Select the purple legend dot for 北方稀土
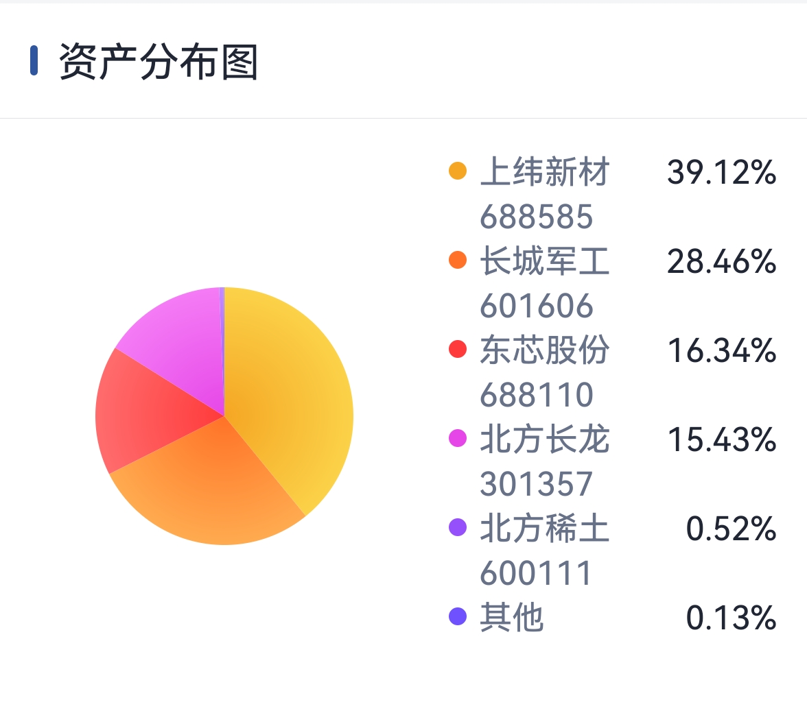This screenshot has width=807, height=713. pyautogui.click(x=458, y=527)
